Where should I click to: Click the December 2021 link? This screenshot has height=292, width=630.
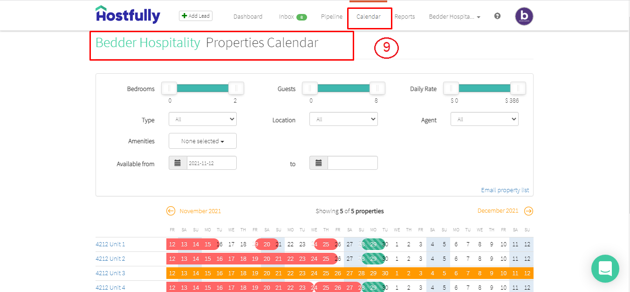[498, 211]
